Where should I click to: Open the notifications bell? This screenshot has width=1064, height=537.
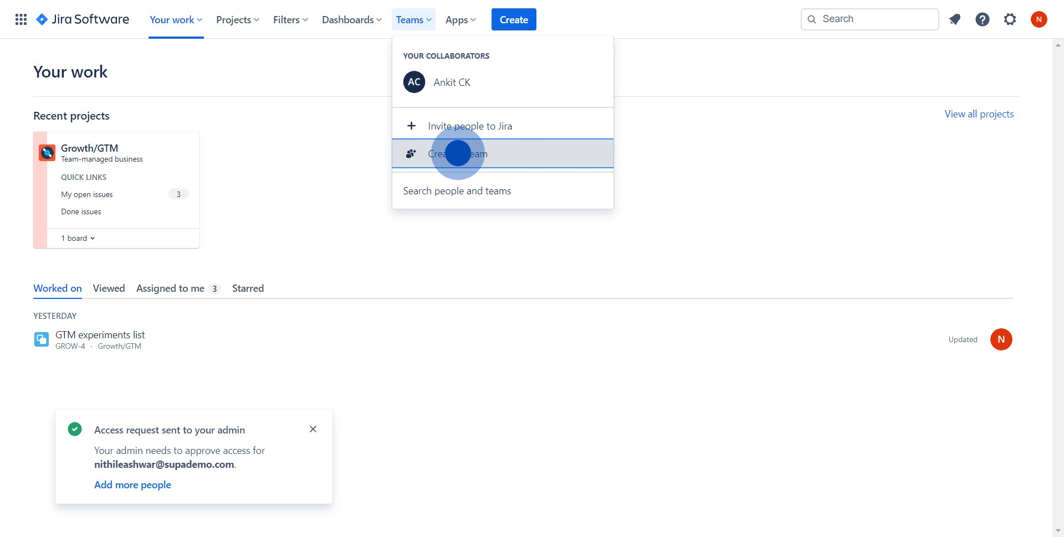(x=954, y=19)
